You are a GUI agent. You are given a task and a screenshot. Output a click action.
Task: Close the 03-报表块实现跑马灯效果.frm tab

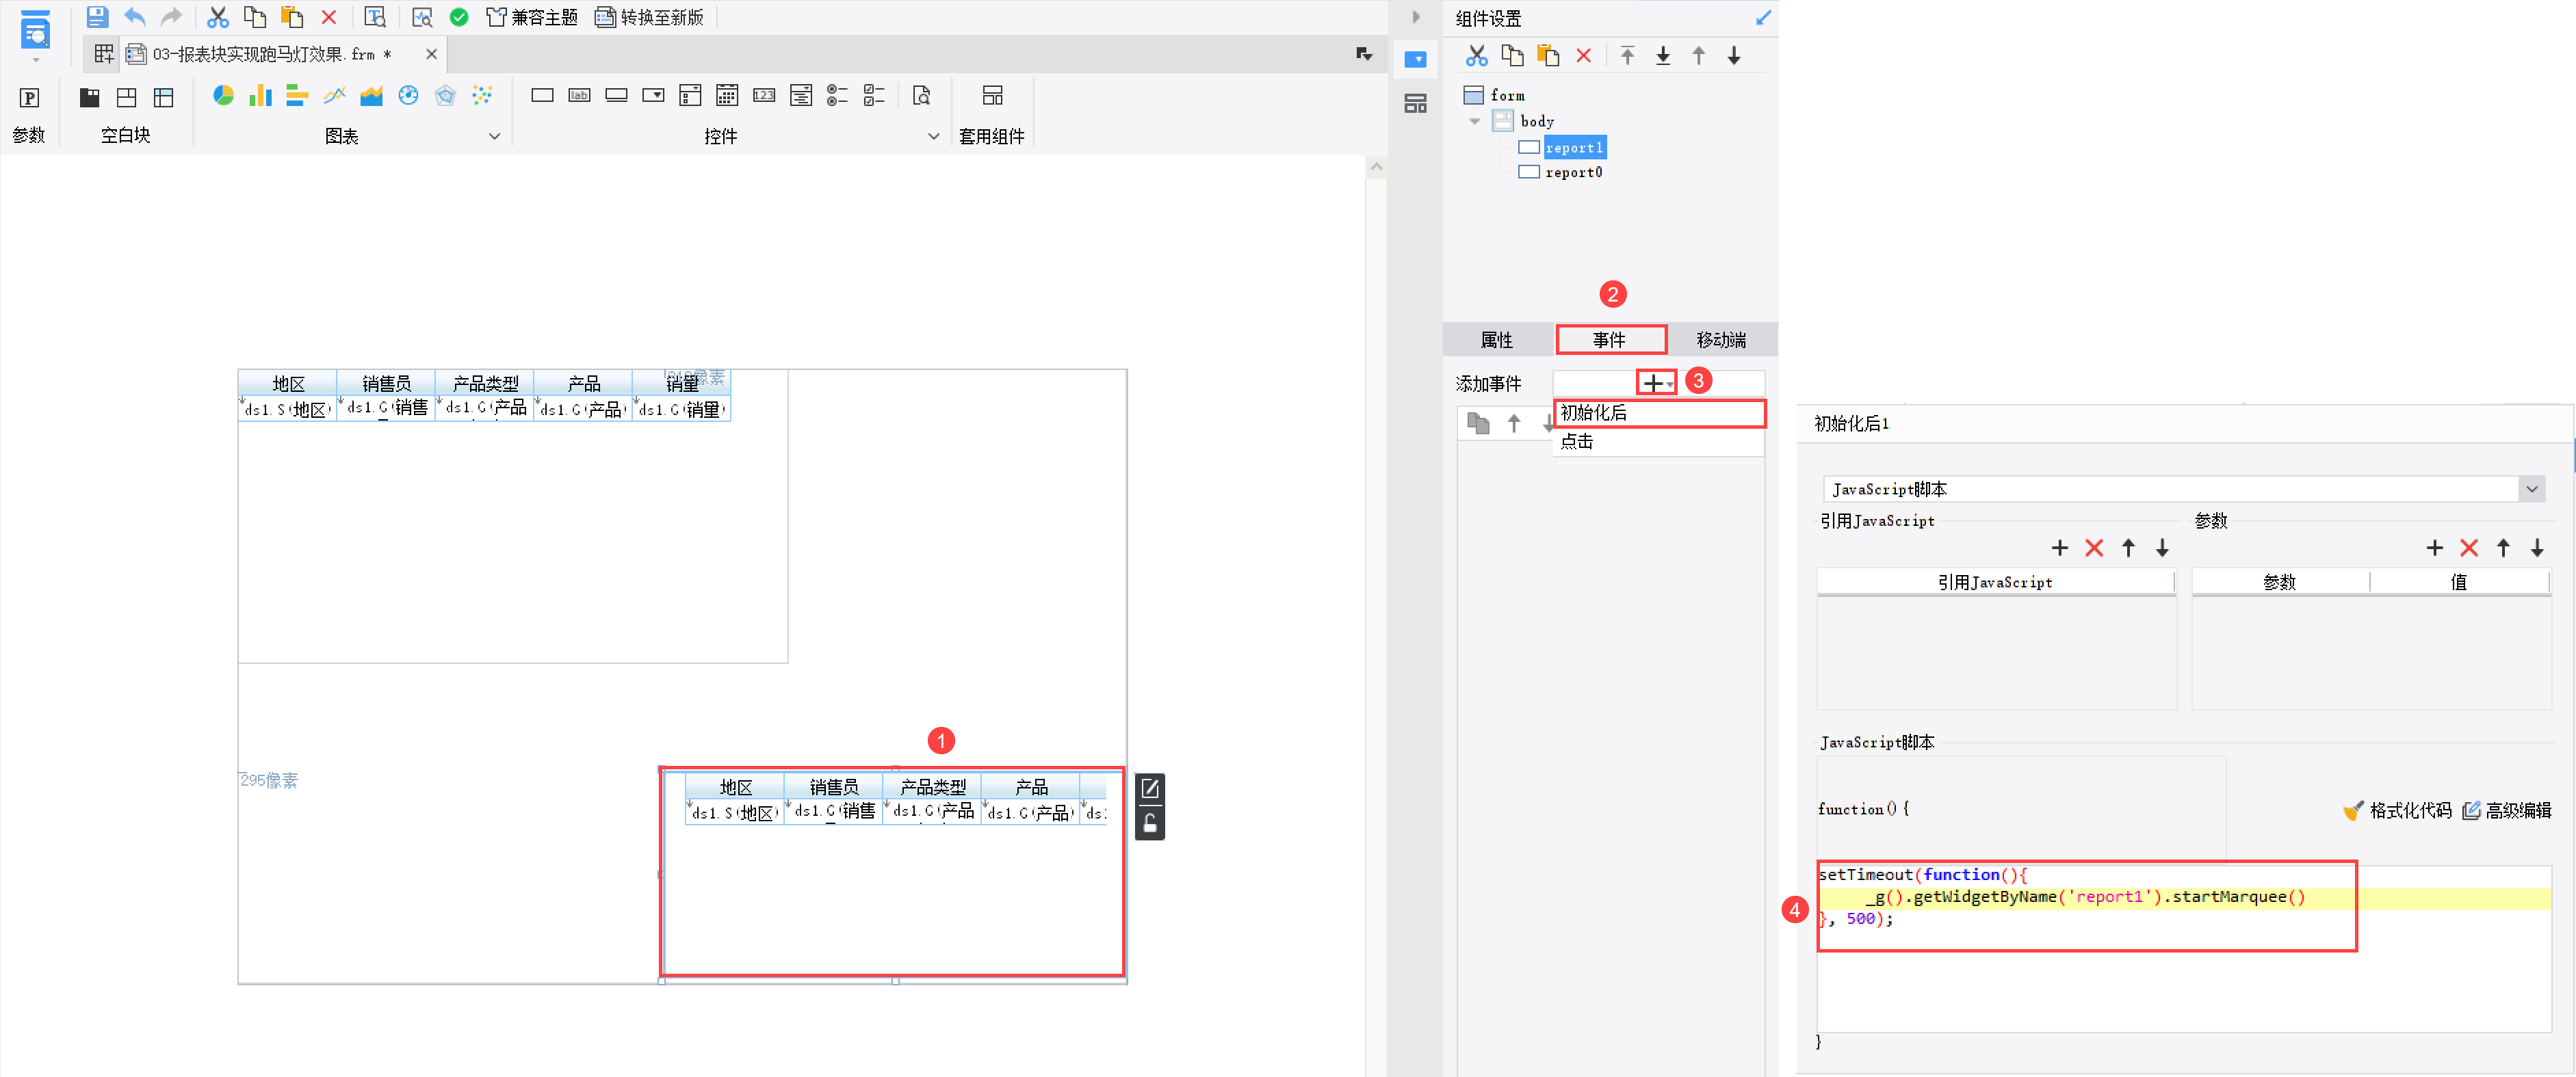tap(431, 54)
